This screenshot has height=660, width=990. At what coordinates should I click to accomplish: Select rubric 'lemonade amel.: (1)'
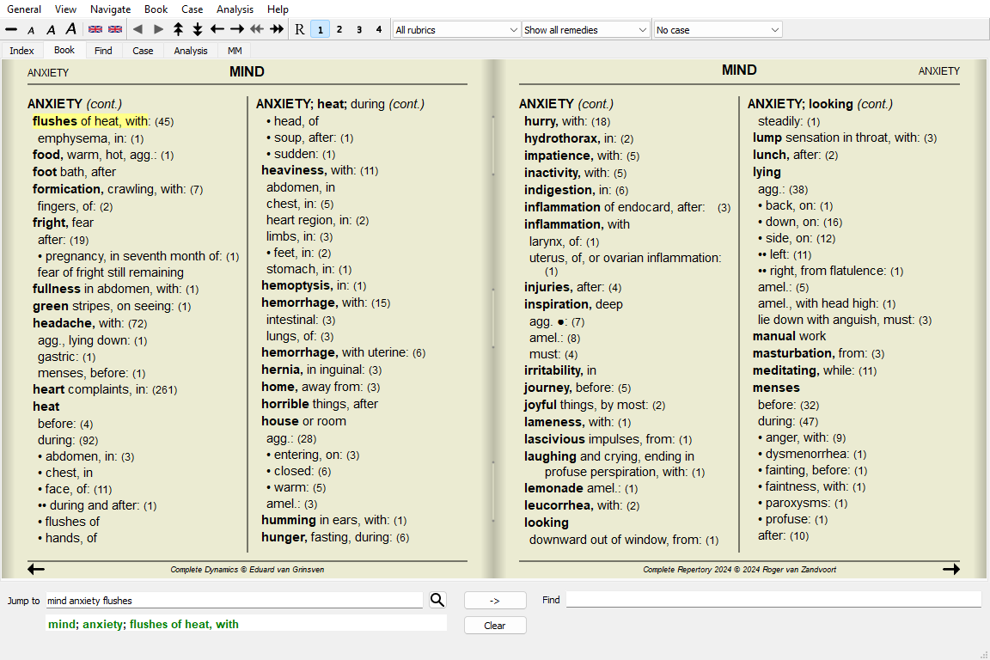[x=581, y=488]
